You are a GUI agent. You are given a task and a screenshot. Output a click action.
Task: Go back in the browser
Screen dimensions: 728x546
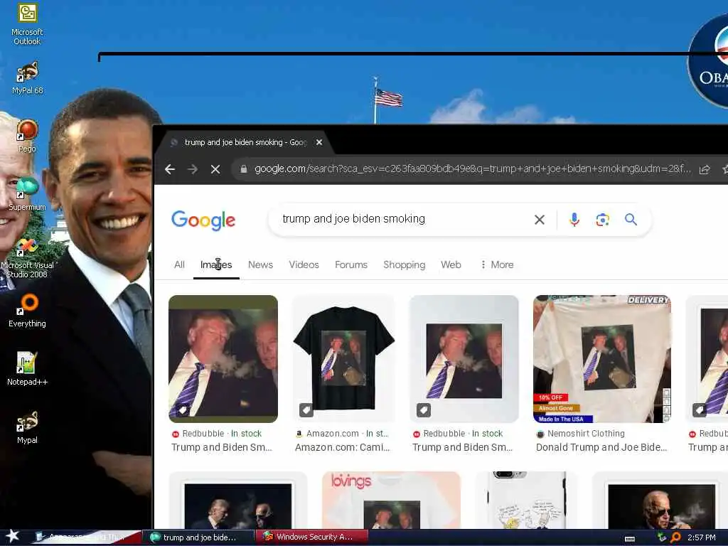coord(170,169)
